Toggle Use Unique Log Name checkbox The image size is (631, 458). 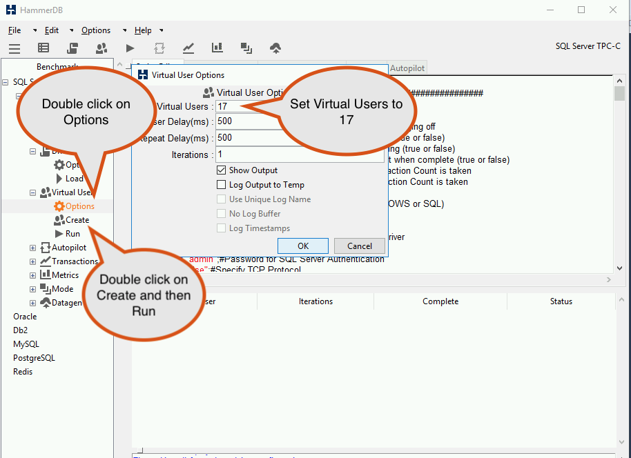pyautogui.click(x=222, y=199)
